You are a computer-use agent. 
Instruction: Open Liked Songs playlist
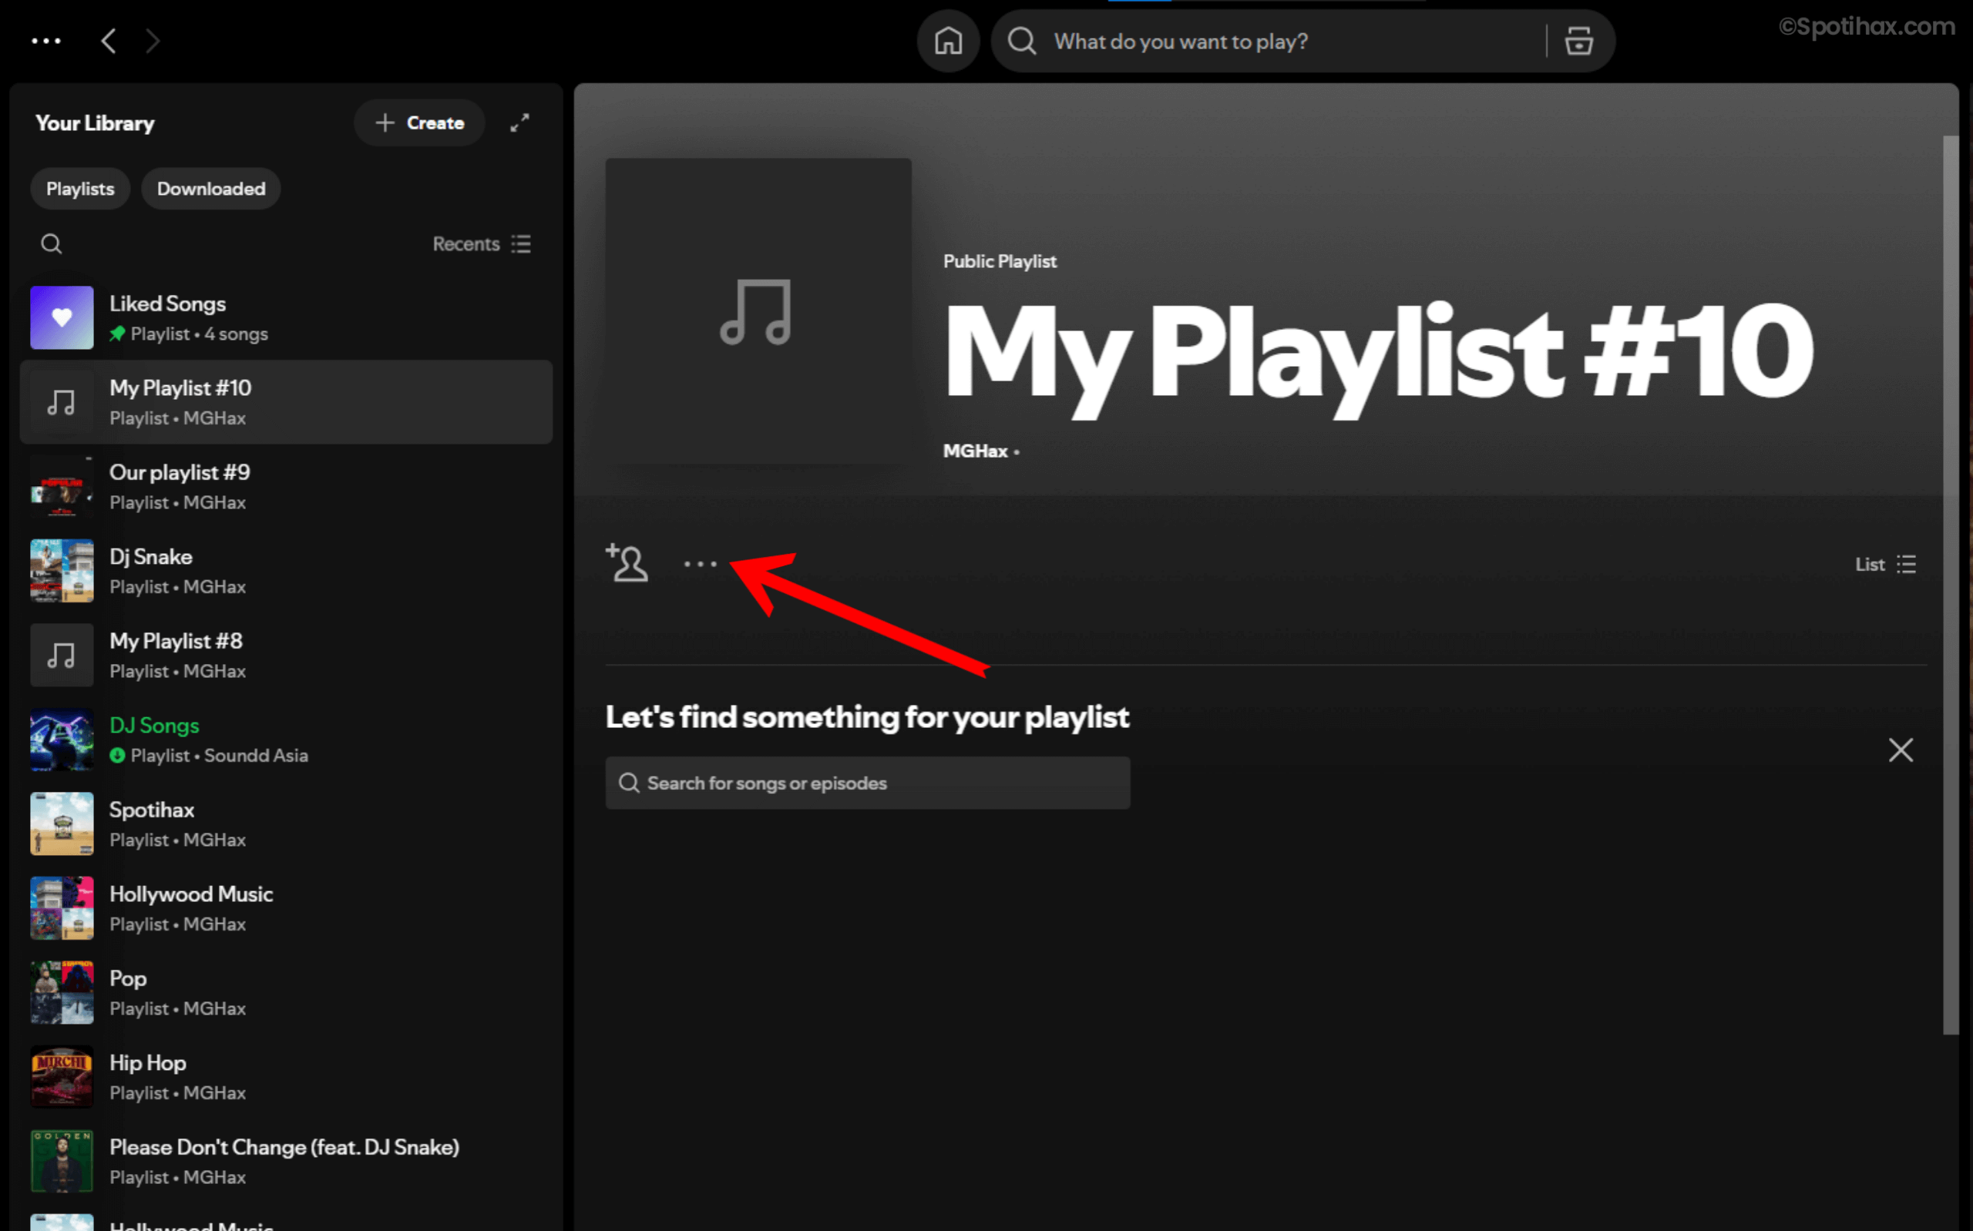[287, 317]
